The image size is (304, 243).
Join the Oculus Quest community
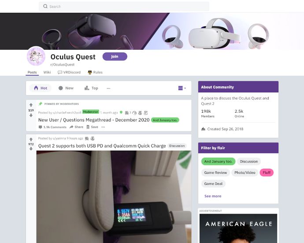115,56
